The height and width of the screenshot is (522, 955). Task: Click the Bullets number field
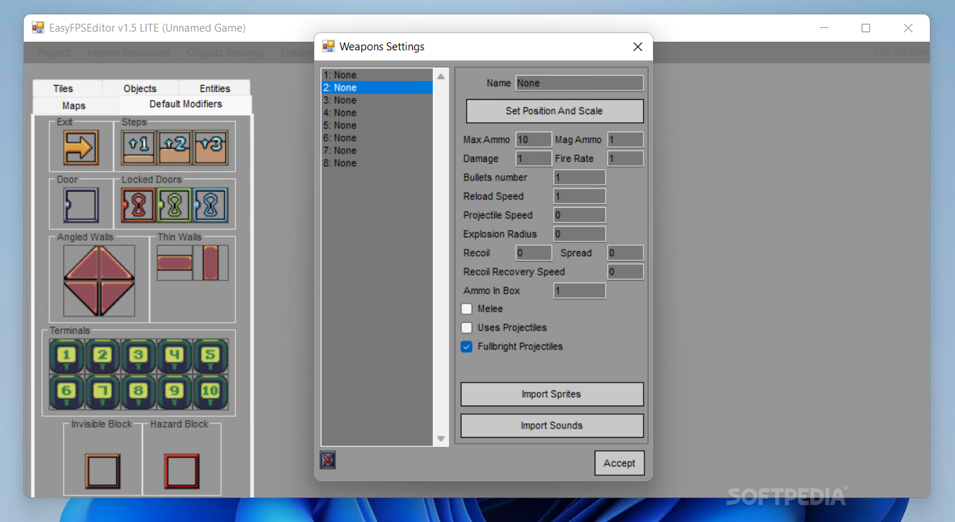pos(580,178)
